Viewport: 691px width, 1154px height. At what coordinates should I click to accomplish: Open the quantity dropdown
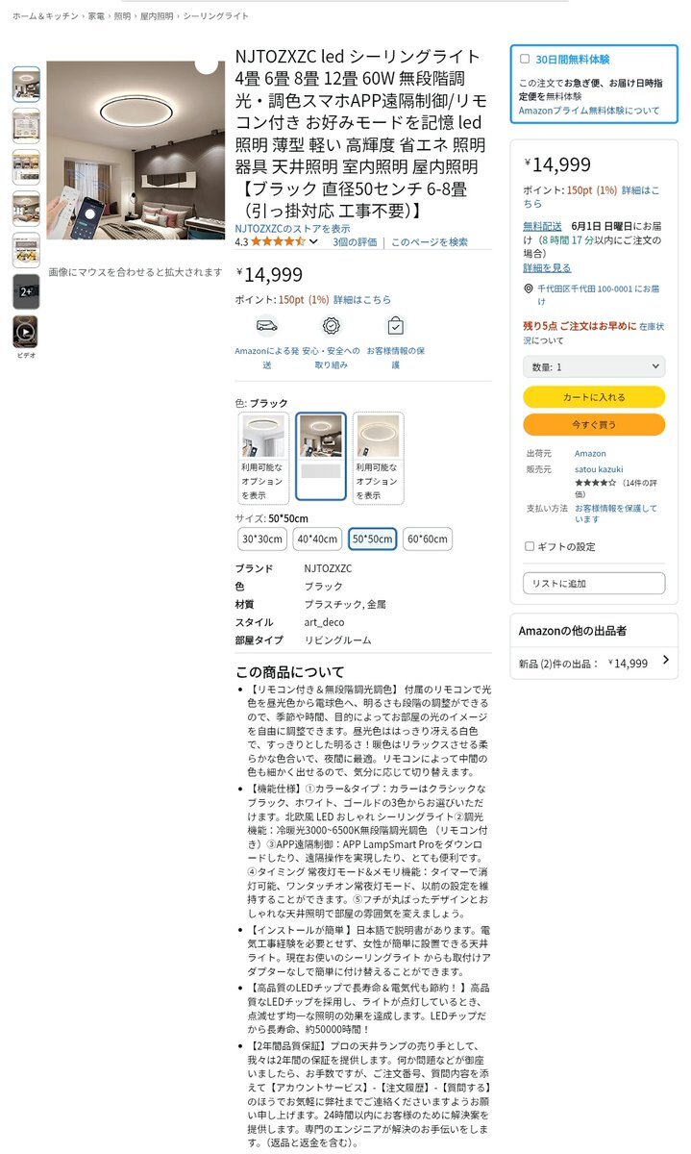[x=594, y=366]
